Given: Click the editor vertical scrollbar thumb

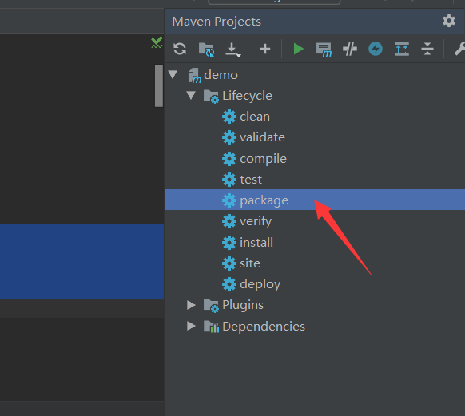Looking at the screenshot, I should click(x=159, y=85).
